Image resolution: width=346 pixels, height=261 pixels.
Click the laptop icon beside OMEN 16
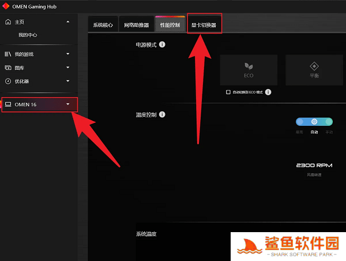[8, 105]
